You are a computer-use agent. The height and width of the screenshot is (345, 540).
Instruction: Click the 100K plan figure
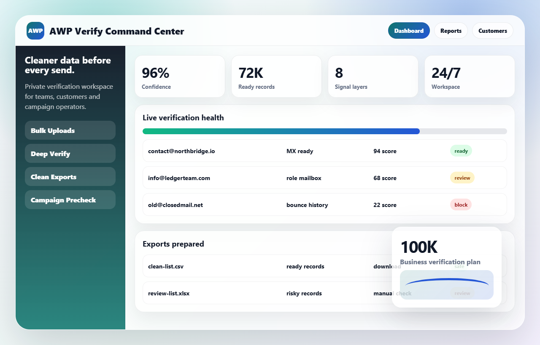(418, 247)
